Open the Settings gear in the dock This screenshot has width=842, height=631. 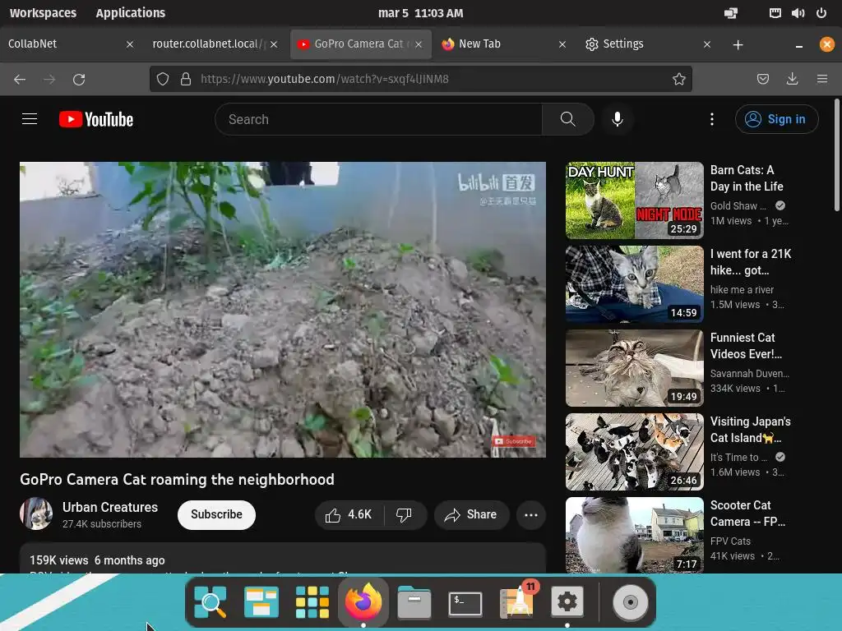[567, 601]
